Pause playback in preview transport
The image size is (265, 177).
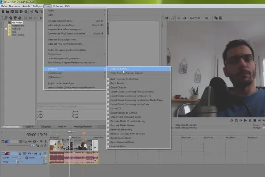[x=250, y=120]
